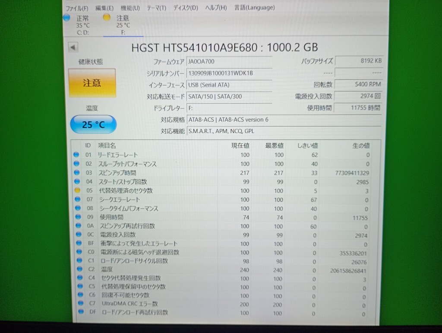Click status dot for C5 代替処理保留中のセクタ数
This screenshot has height=333, width=442.
pyautogui.click(x=80, y=286)
